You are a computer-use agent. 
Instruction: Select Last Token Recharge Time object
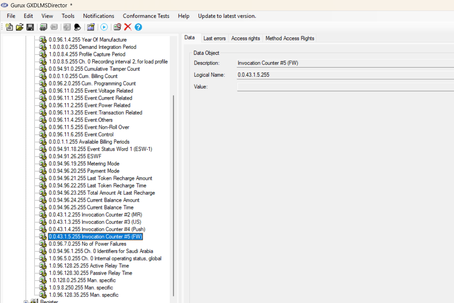[97, 186]
